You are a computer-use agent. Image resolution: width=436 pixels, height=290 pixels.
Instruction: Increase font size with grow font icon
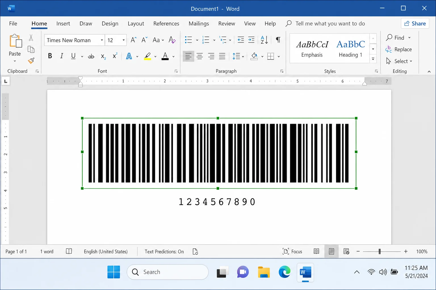pyautogui.click(x=133, y=40)
